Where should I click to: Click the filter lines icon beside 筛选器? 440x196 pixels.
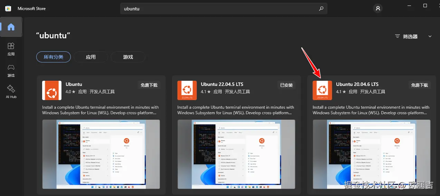[398, 36]
